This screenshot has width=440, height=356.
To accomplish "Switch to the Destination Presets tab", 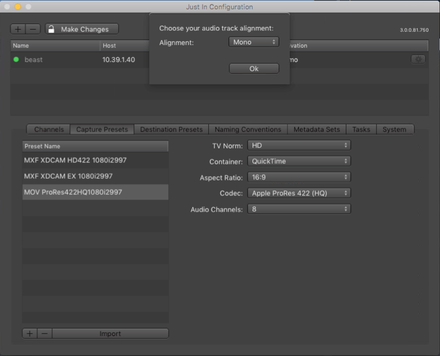I will [171, 130].
